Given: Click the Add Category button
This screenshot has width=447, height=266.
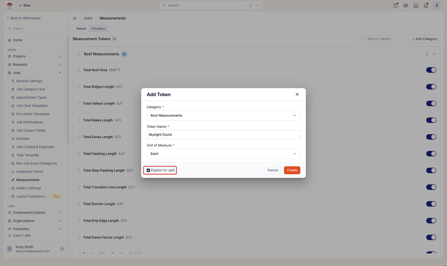Looking at the screenshot, I should pyautogui.click(x=424, y=39).
